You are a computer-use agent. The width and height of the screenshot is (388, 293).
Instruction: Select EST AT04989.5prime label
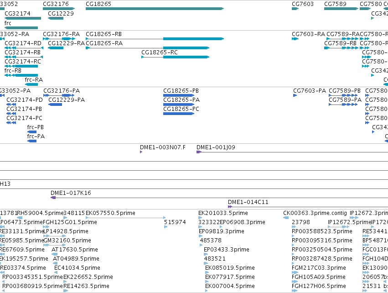(76, 259)
